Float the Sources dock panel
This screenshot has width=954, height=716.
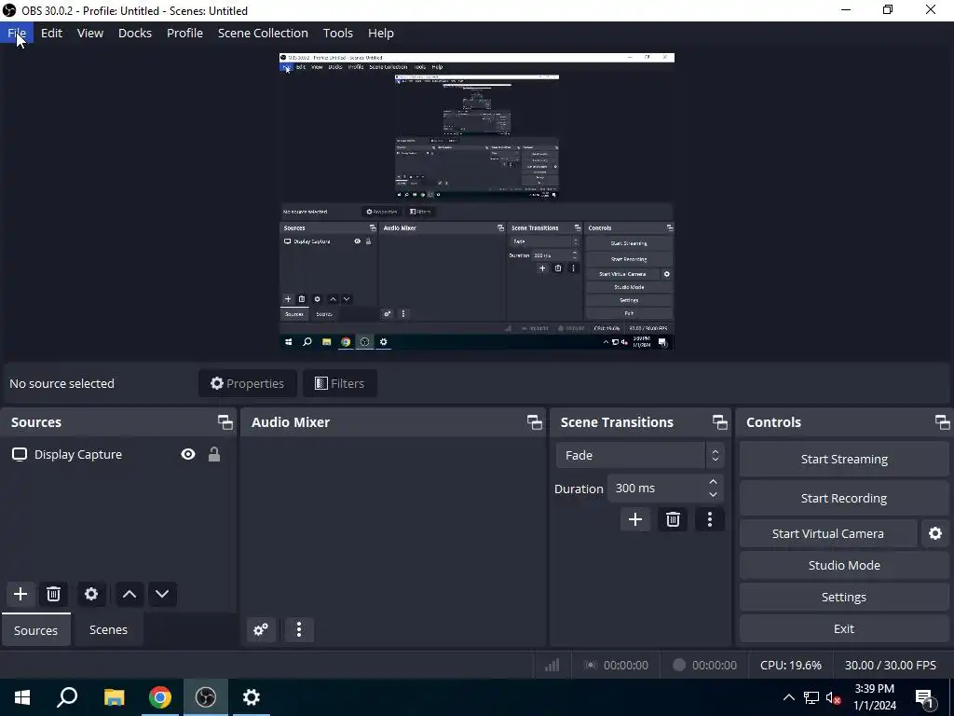coord(225,422)
